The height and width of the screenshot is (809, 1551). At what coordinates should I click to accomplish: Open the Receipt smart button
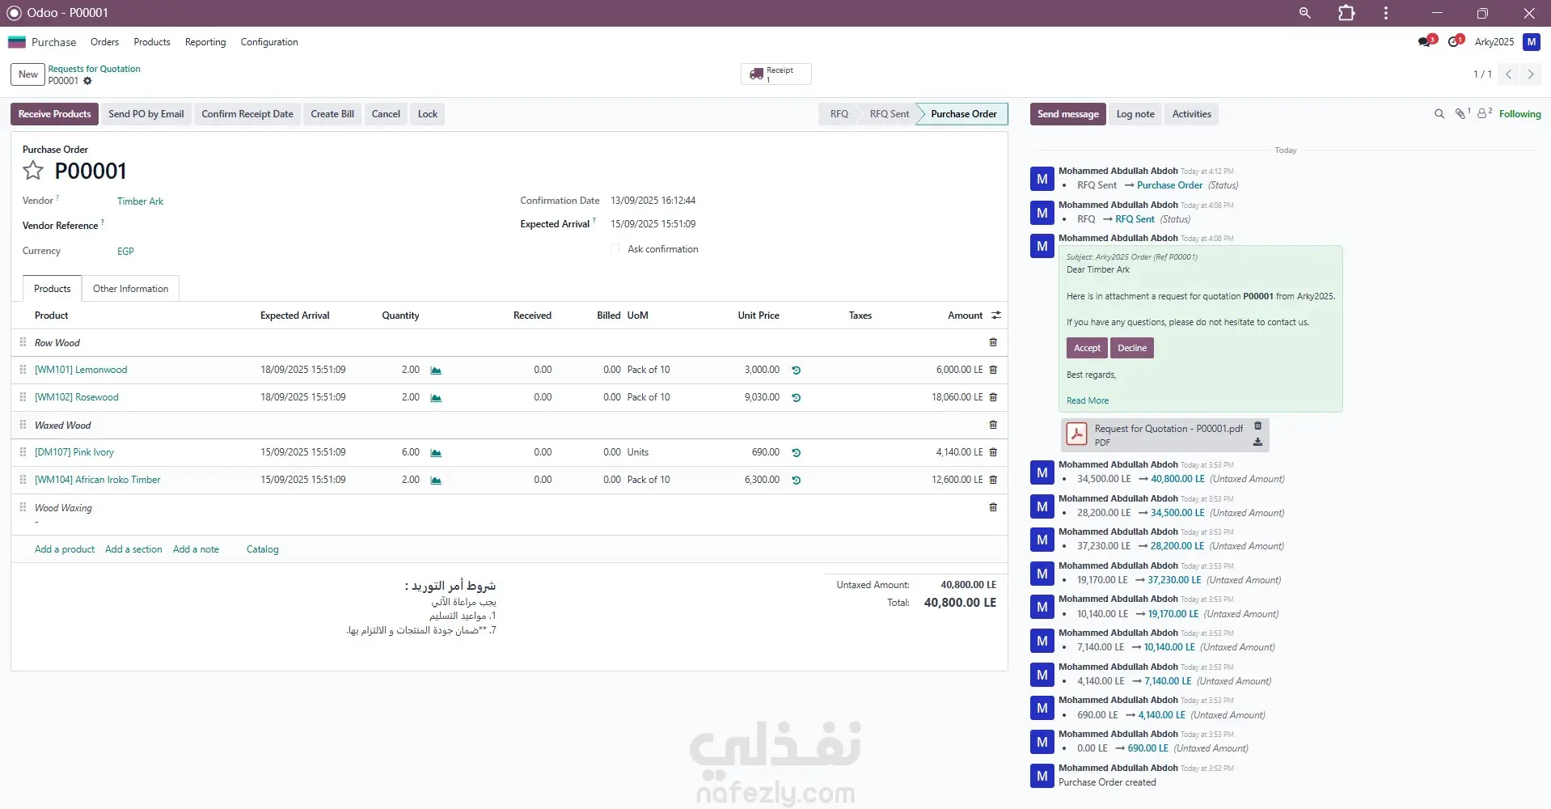pos(775,74)
